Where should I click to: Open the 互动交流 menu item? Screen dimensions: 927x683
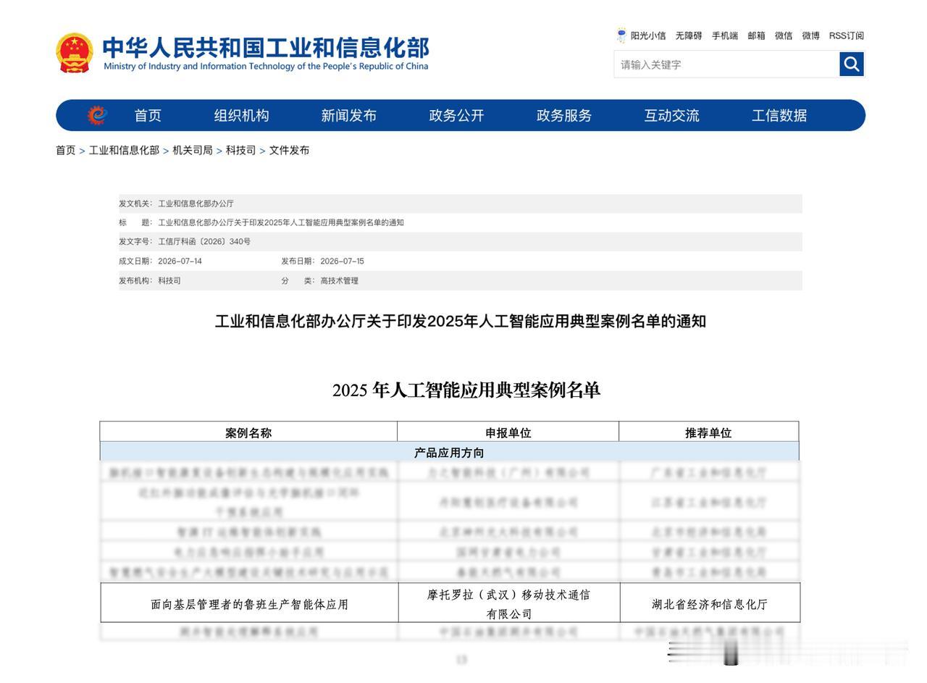point(671,115)
